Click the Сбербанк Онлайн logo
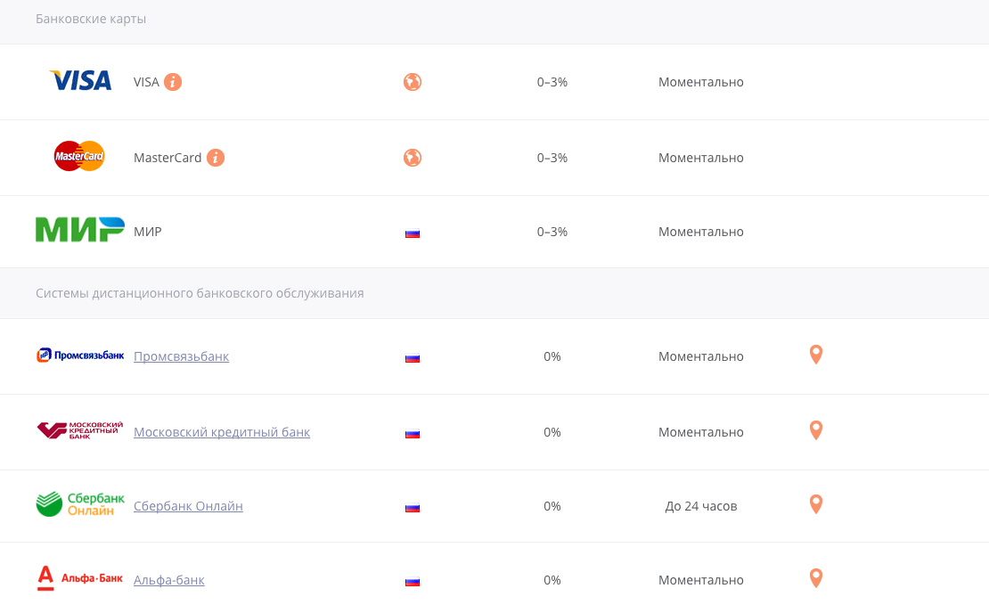 coord(80,504)
